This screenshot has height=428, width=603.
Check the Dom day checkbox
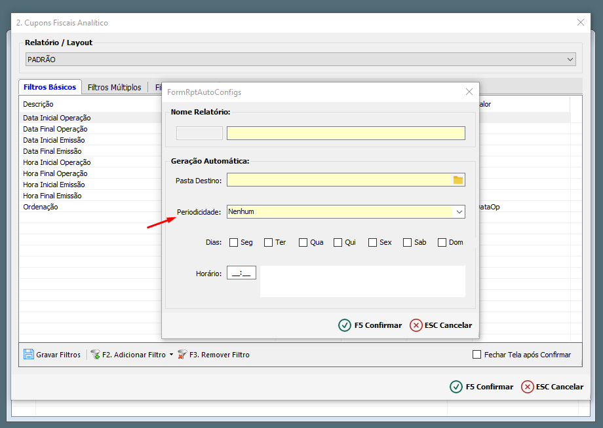[442, 242]
